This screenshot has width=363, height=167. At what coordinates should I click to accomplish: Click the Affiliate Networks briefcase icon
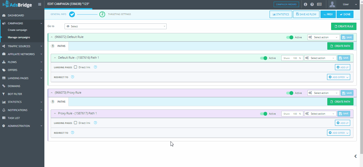point(4,54)
